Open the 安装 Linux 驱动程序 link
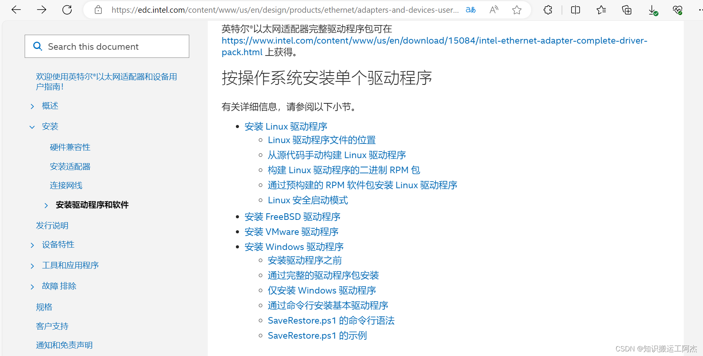Viewport: 703px width, 356px height. (x=286, y=127)
